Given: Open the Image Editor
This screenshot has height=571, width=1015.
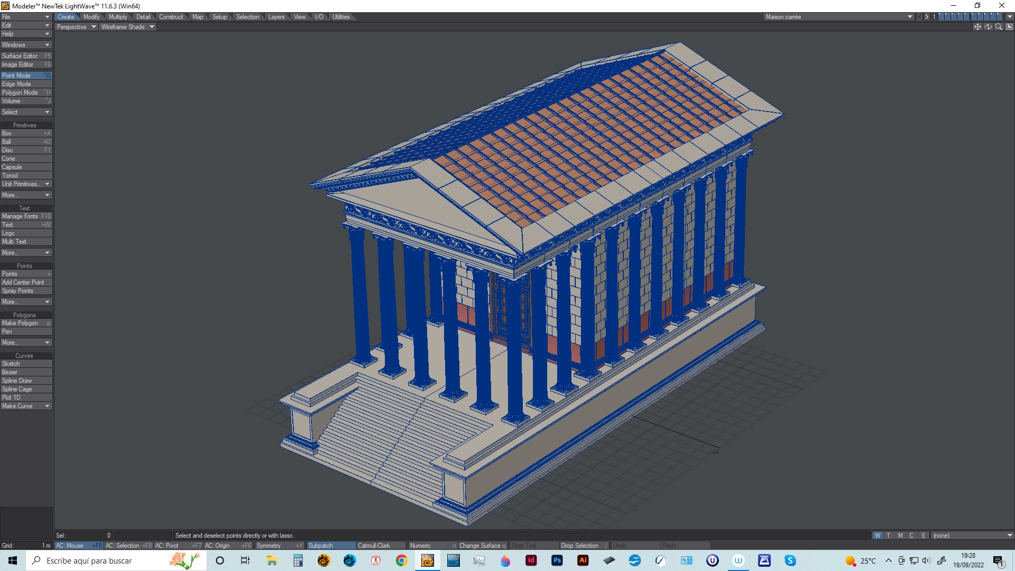Looking at the screenshot, I should point(26,65).
